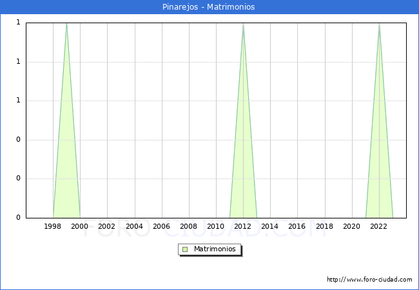Click the 2010 x-axis label
The image size is (419, 290).
click(x=216, y=226)
